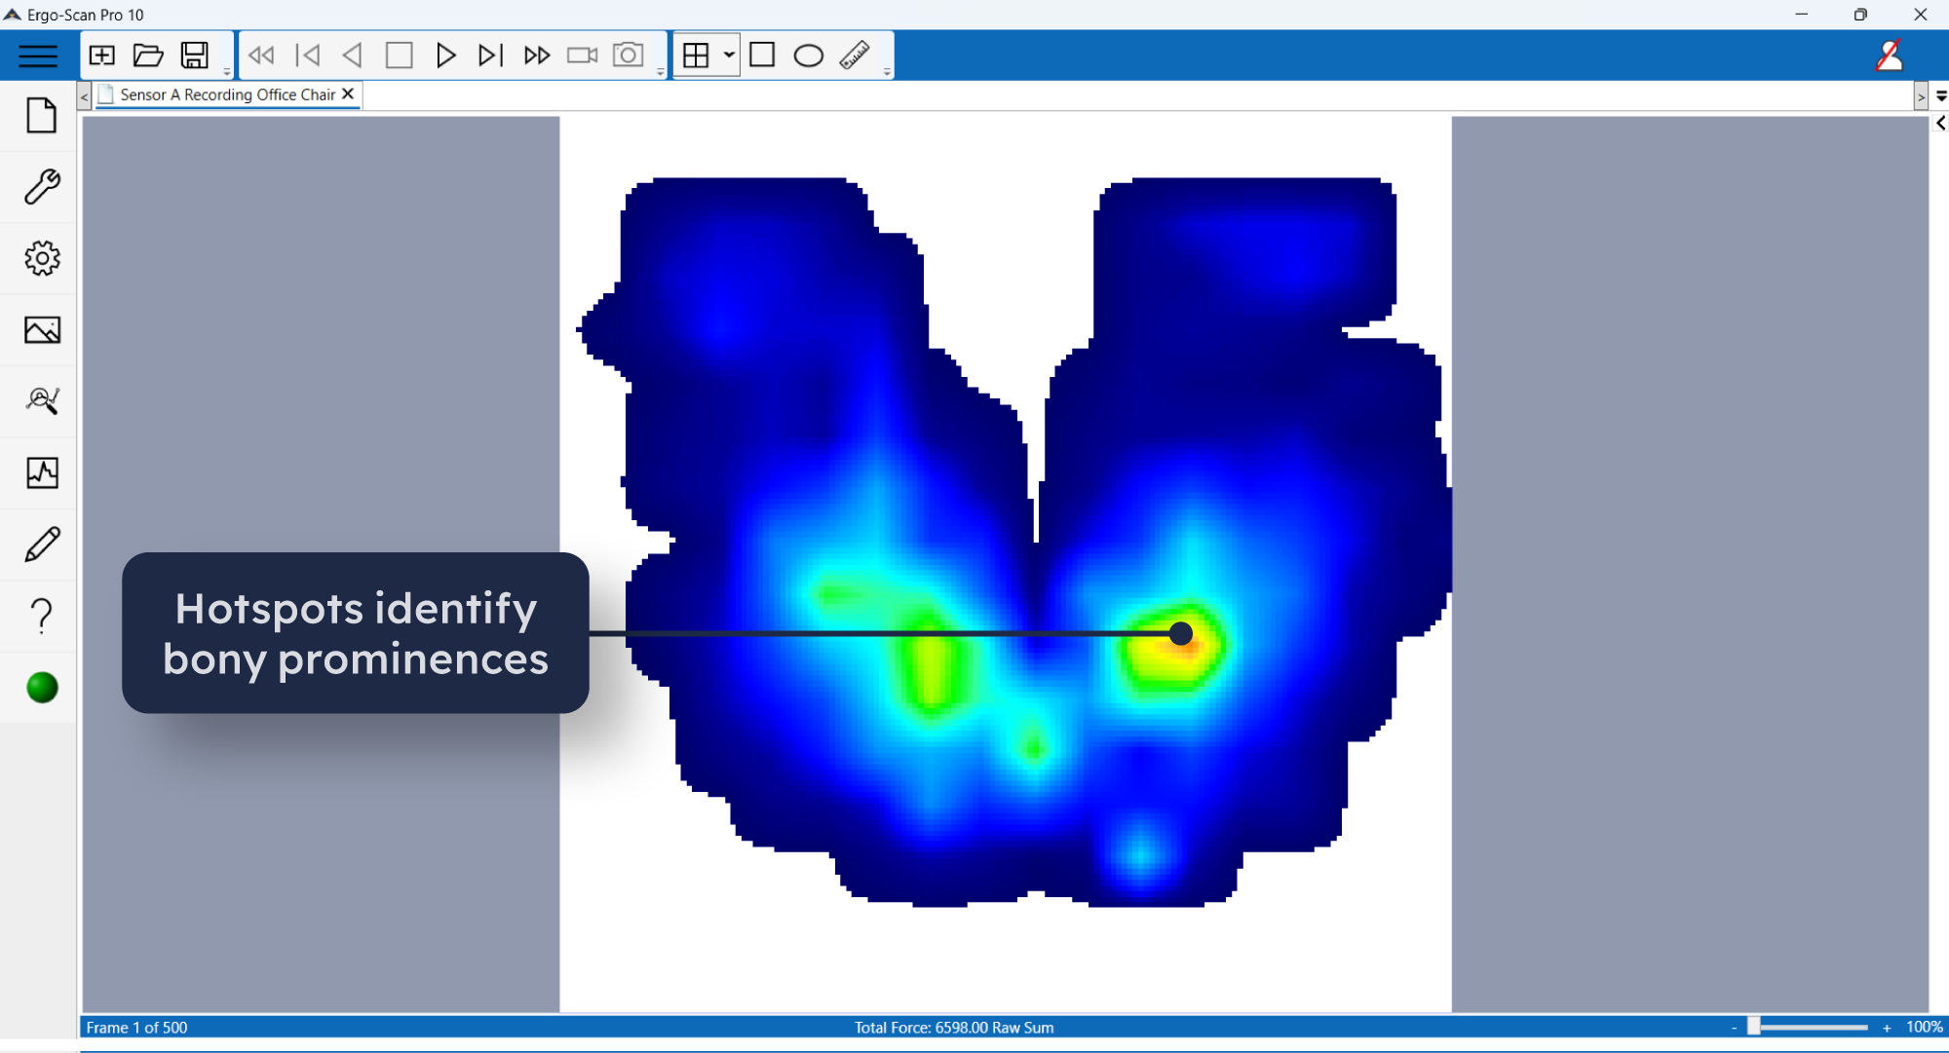Open settings gear in sidebar
This screenshot has height=1053, width=1949.
pos(42,258)
